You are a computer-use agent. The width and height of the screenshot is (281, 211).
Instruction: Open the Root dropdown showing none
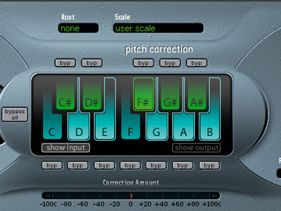(78, 28)
